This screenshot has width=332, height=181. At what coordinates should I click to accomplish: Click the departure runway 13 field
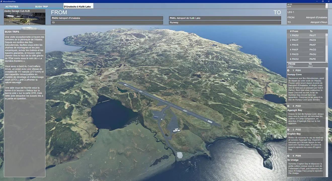click(x=107, y=23)
